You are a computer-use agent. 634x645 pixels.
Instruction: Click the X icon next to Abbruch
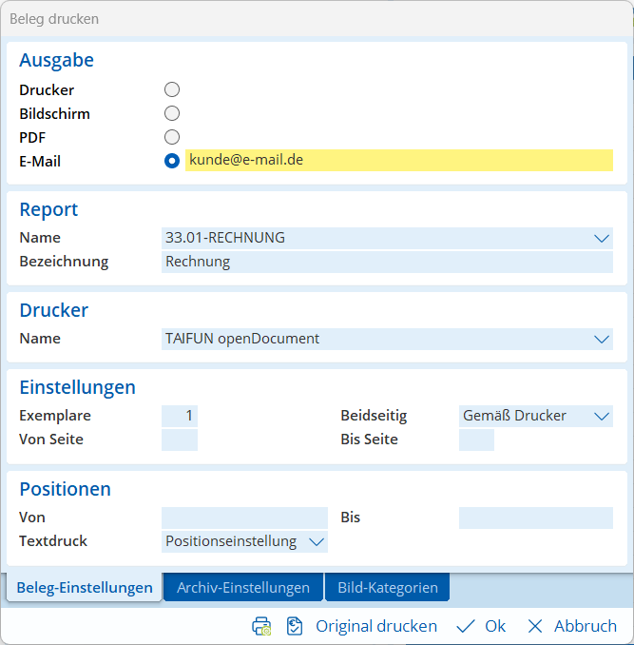535,626
